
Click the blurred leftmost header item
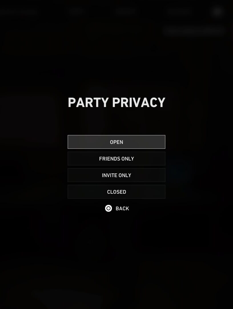(19, 12)
